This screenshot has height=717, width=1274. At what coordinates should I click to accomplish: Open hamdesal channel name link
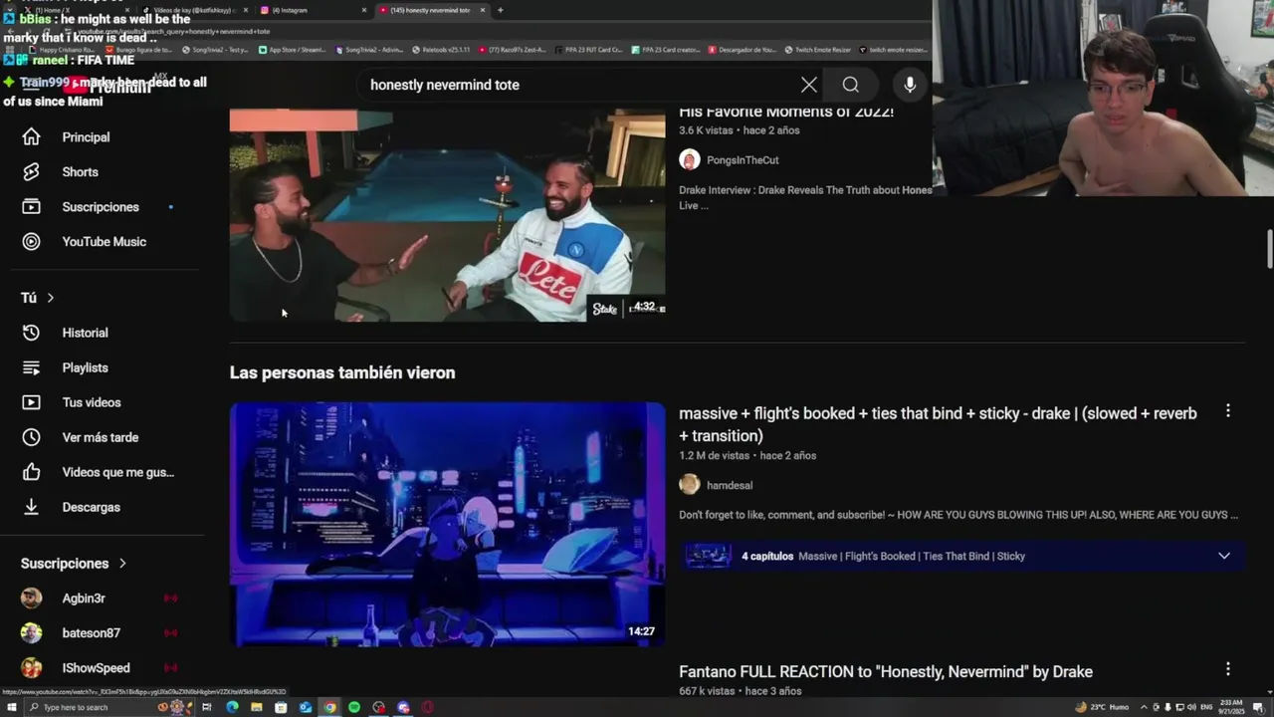pyautogui.click(x=730, y=486)
